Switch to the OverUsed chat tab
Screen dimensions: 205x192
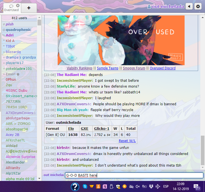(11, 8)
